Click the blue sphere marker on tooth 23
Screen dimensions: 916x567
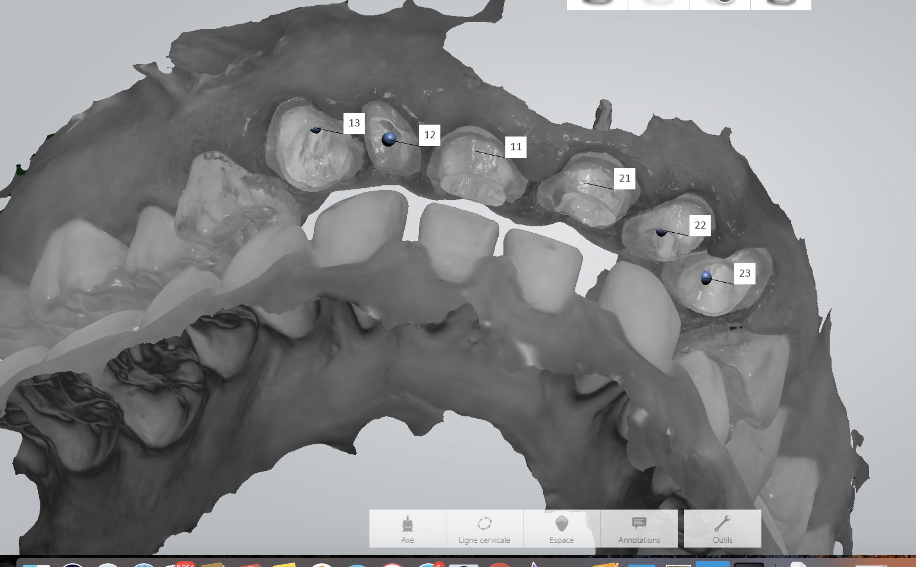point(706,278)
